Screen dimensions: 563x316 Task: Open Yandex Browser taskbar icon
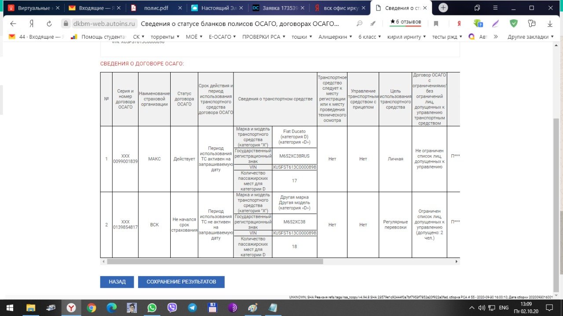click(x=71, y=308)
